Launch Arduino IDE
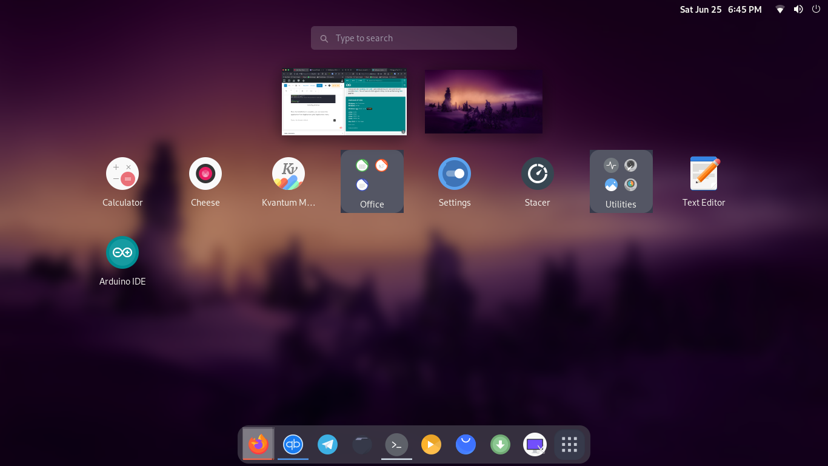The height and width of the screenshot is (466, 828). 122,253
